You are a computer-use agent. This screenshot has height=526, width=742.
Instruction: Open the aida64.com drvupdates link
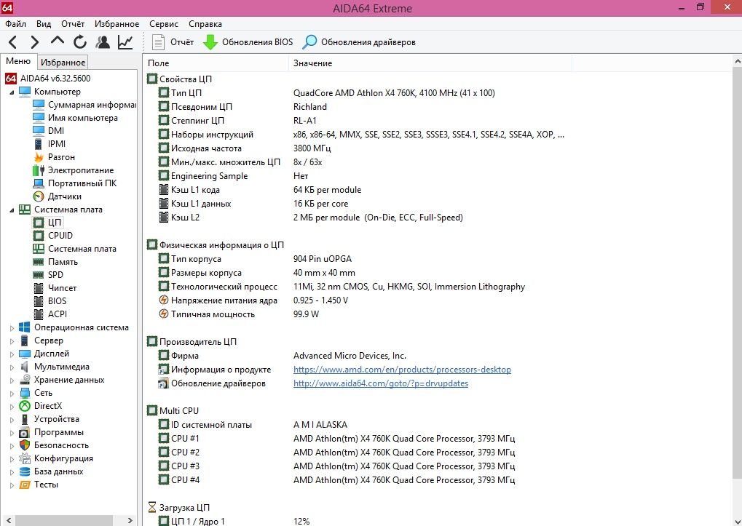[x=380, y=383]
